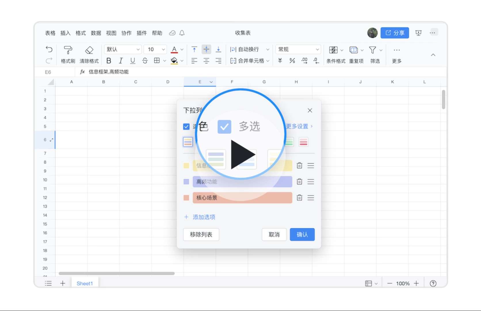The image size is (481, 311).
Task: Toggle the checkbox in dropdown dialog
Action: 186,127
